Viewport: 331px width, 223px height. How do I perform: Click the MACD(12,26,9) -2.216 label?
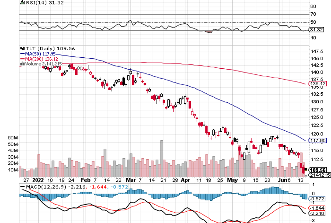[x=56, y=187]
